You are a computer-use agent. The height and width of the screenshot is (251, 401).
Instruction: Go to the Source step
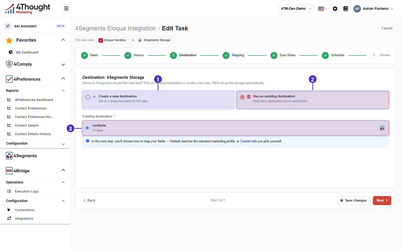pyautogui.click(x=134, y=55)
